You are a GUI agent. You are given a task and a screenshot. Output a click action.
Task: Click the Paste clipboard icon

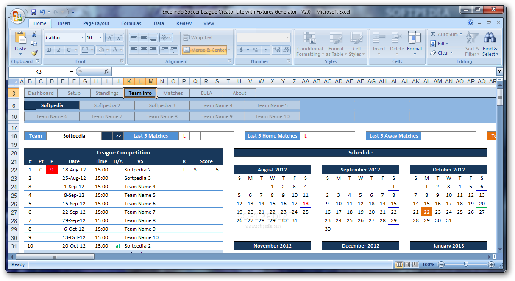click(20, 38)
